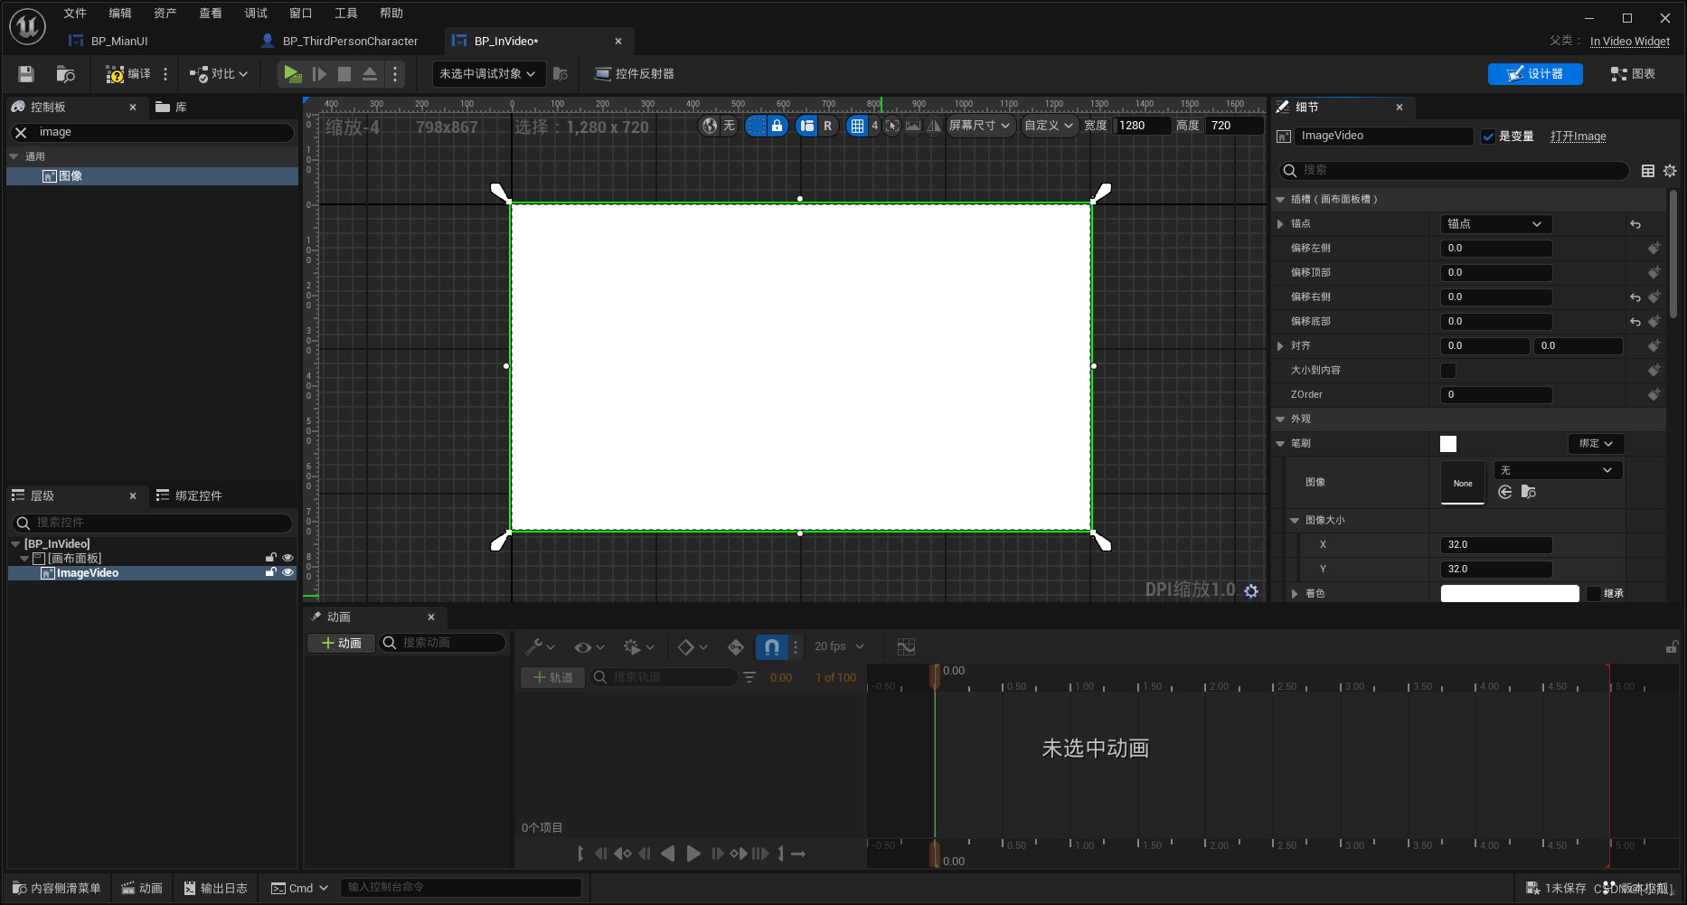Click the tint (着色) color bar
The image size is (1687, 905).
pos(1510,594)
